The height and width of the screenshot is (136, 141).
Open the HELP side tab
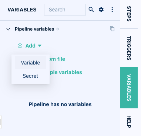pos(129,122)
